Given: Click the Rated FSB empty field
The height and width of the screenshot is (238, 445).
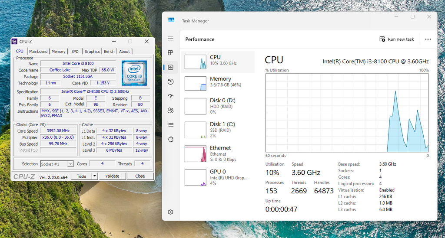Looking at the screenshot, I should coord(58,150).
